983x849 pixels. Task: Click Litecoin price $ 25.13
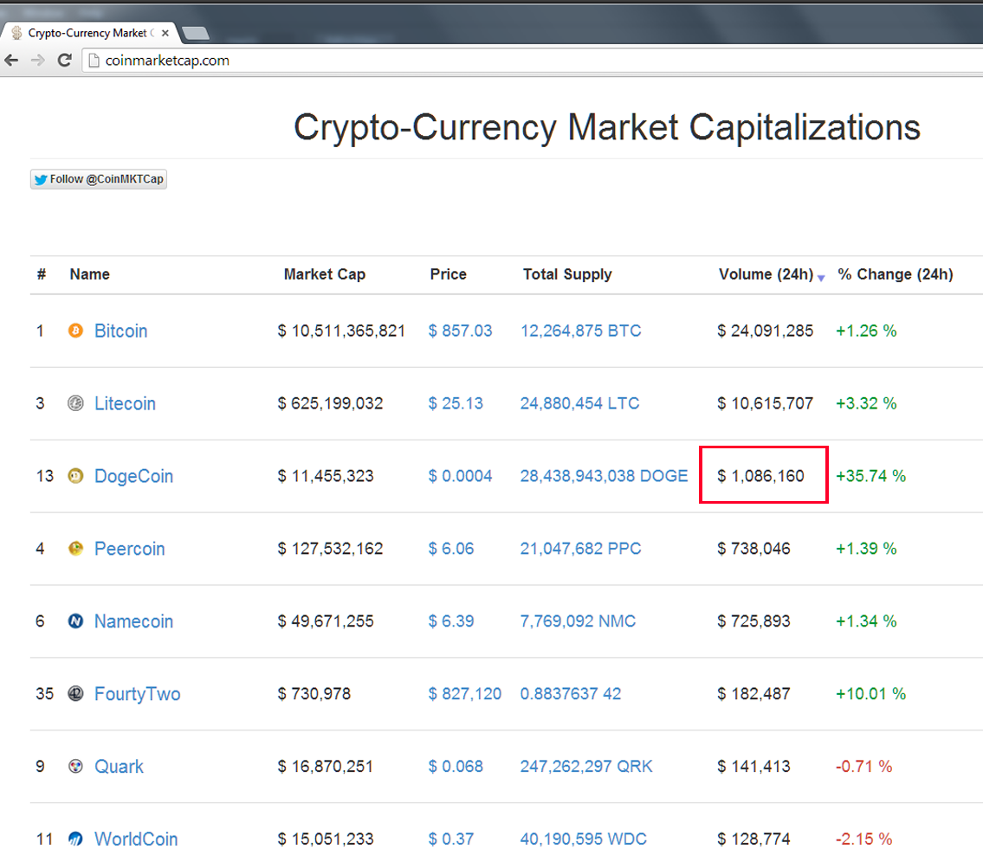pyautogui.click(x=456, y=403)
